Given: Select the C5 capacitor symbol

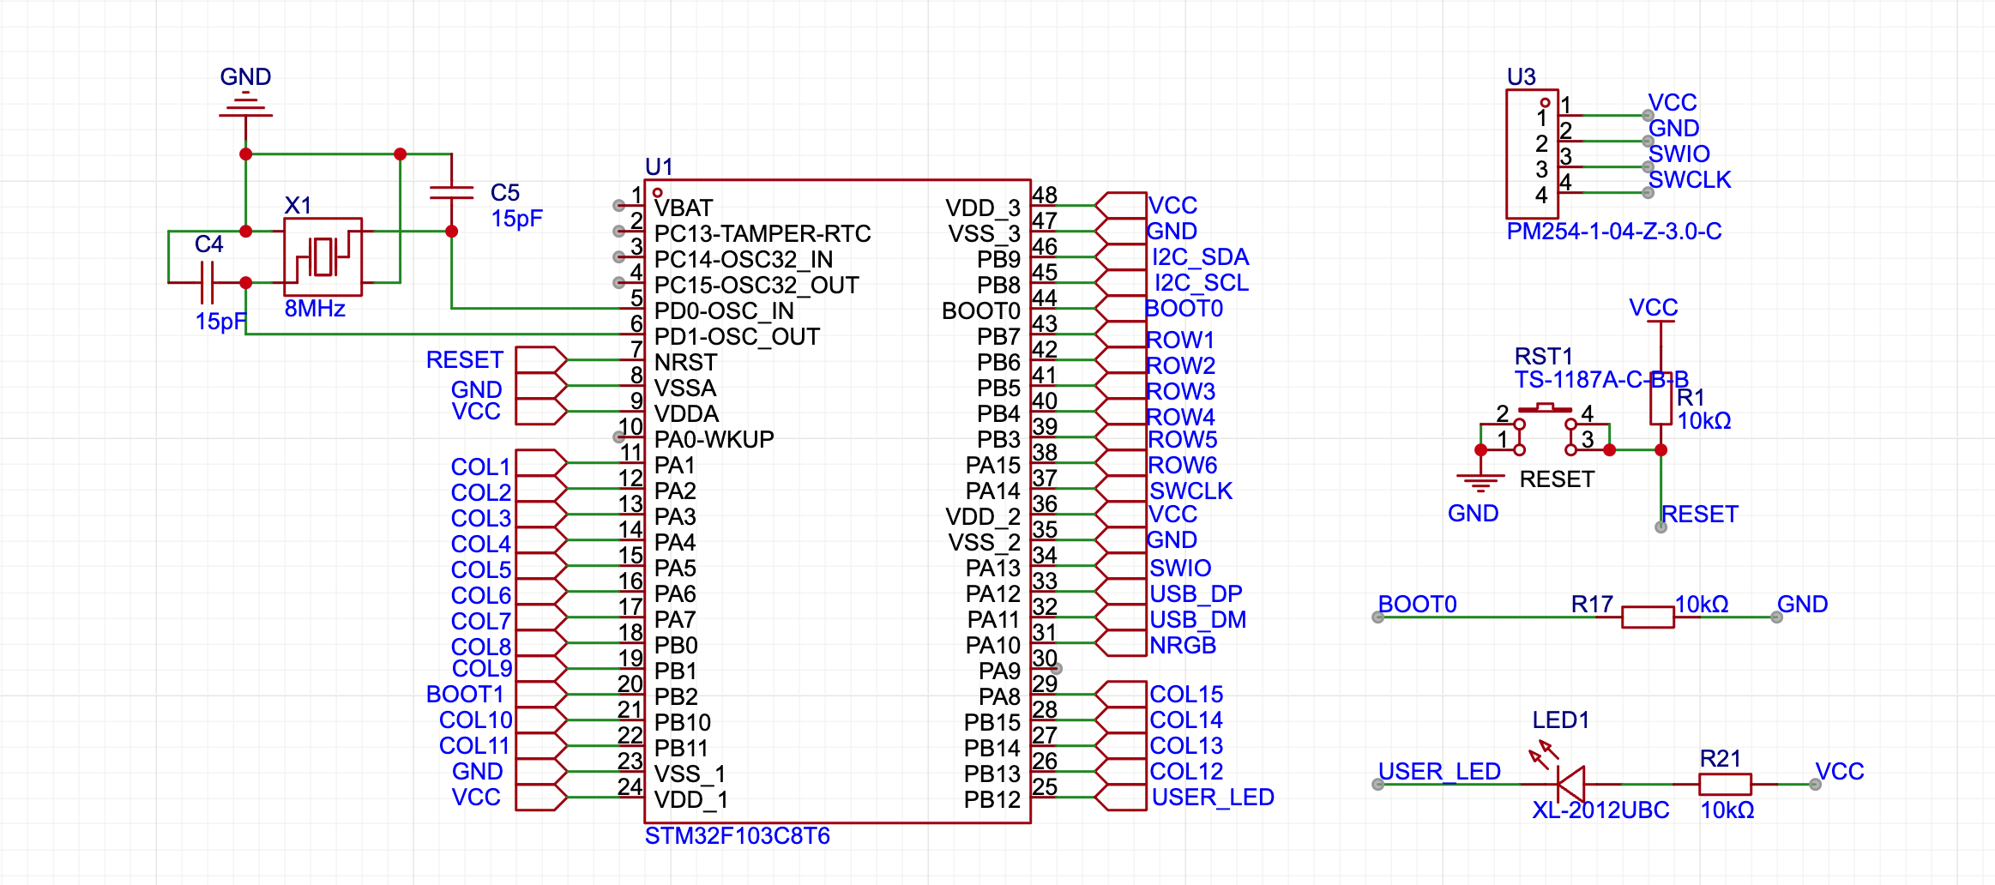Looking at the screenshot, I should (x=451, y=193).
